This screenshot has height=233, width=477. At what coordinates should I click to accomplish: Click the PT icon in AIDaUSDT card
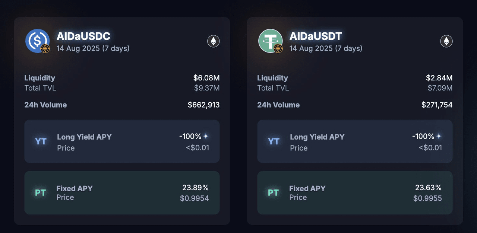coord(273,193)
